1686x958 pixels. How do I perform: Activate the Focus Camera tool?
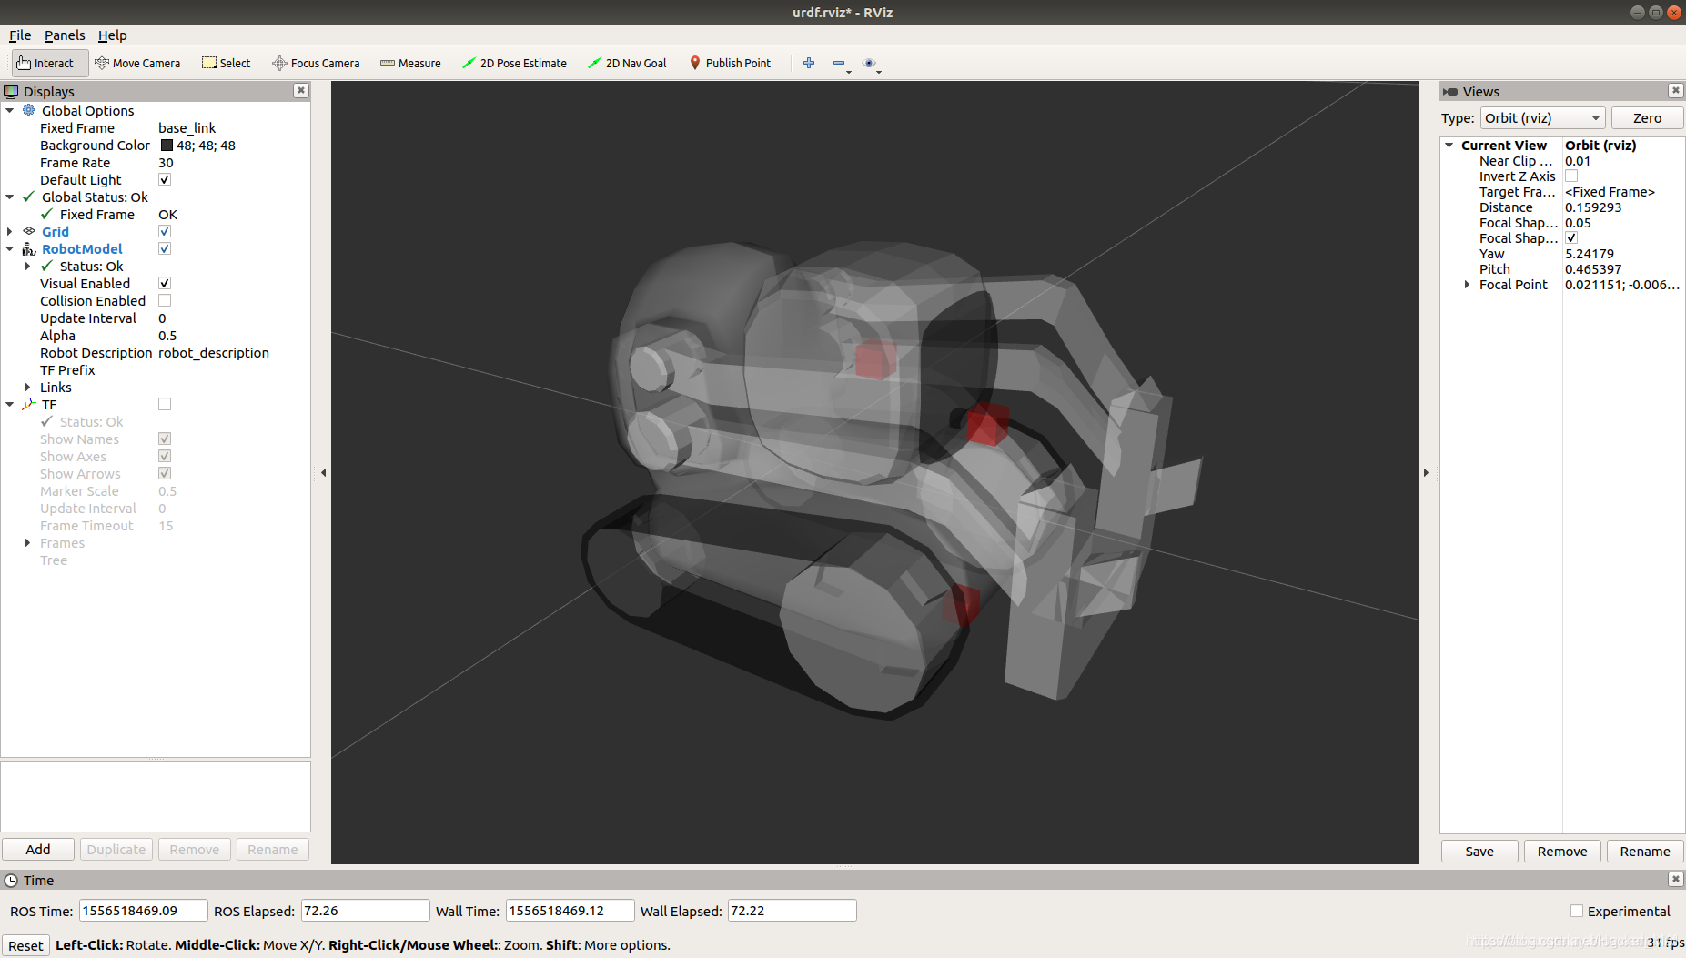316,63
